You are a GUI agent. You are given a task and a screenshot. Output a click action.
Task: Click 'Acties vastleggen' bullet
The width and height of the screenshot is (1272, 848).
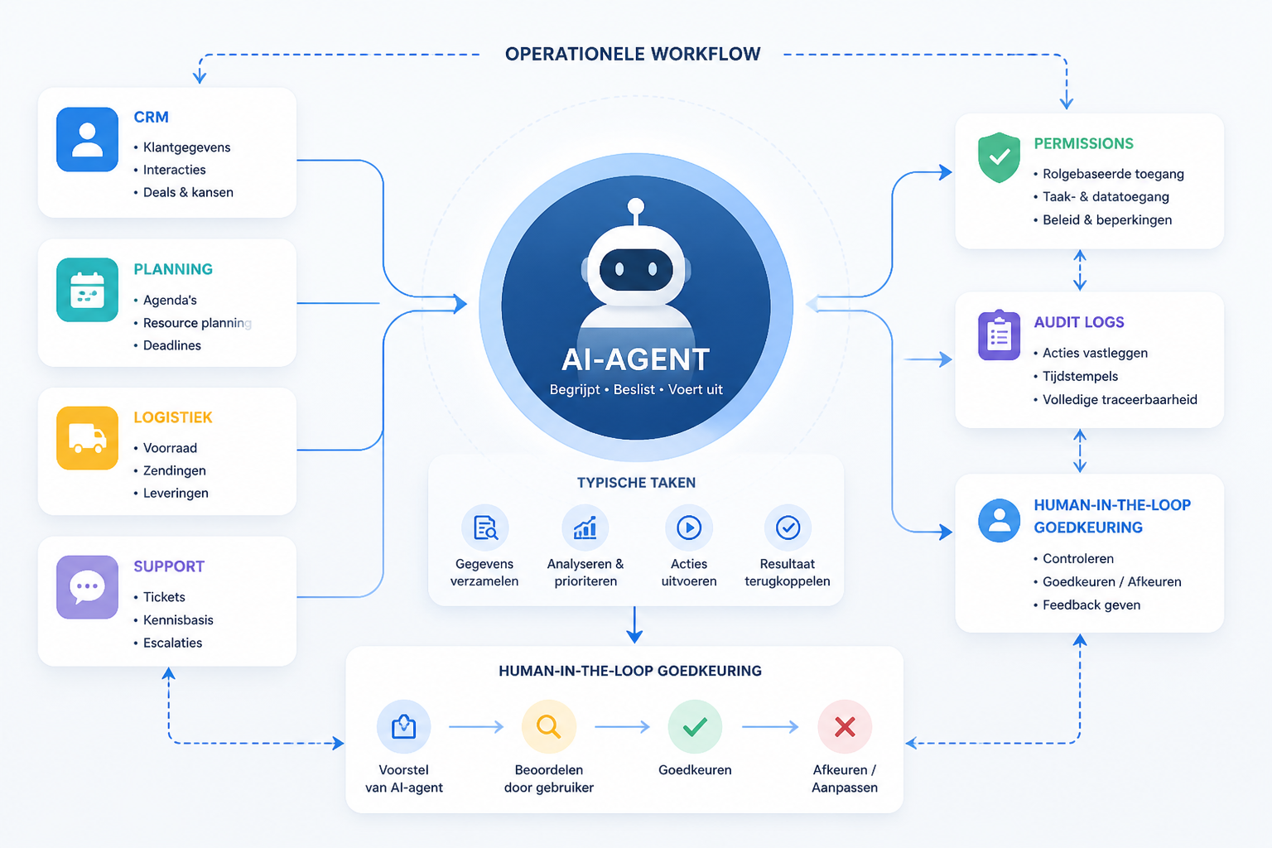pyautogui.click(x=1095, y=353)
